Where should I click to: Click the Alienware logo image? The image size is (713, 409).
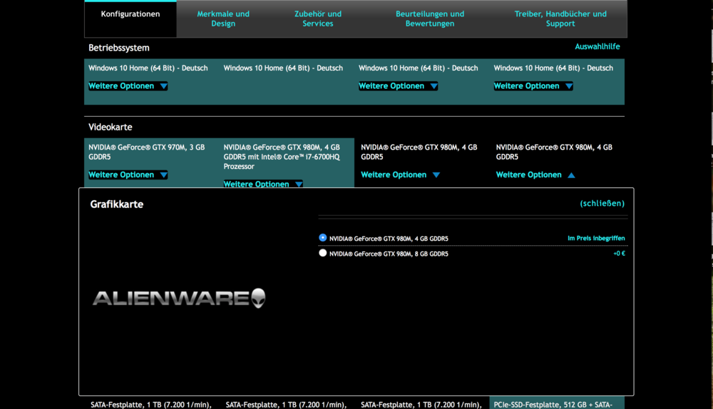pos(179,298)
